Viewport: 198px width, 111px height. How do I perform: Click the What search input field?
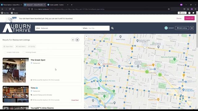(x=58, y=28)
